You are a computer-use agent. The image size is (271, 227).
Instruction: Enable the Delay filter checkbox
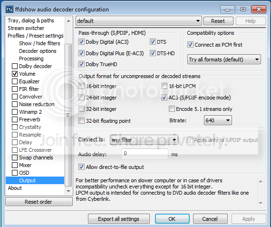click(x=15, y=142)
